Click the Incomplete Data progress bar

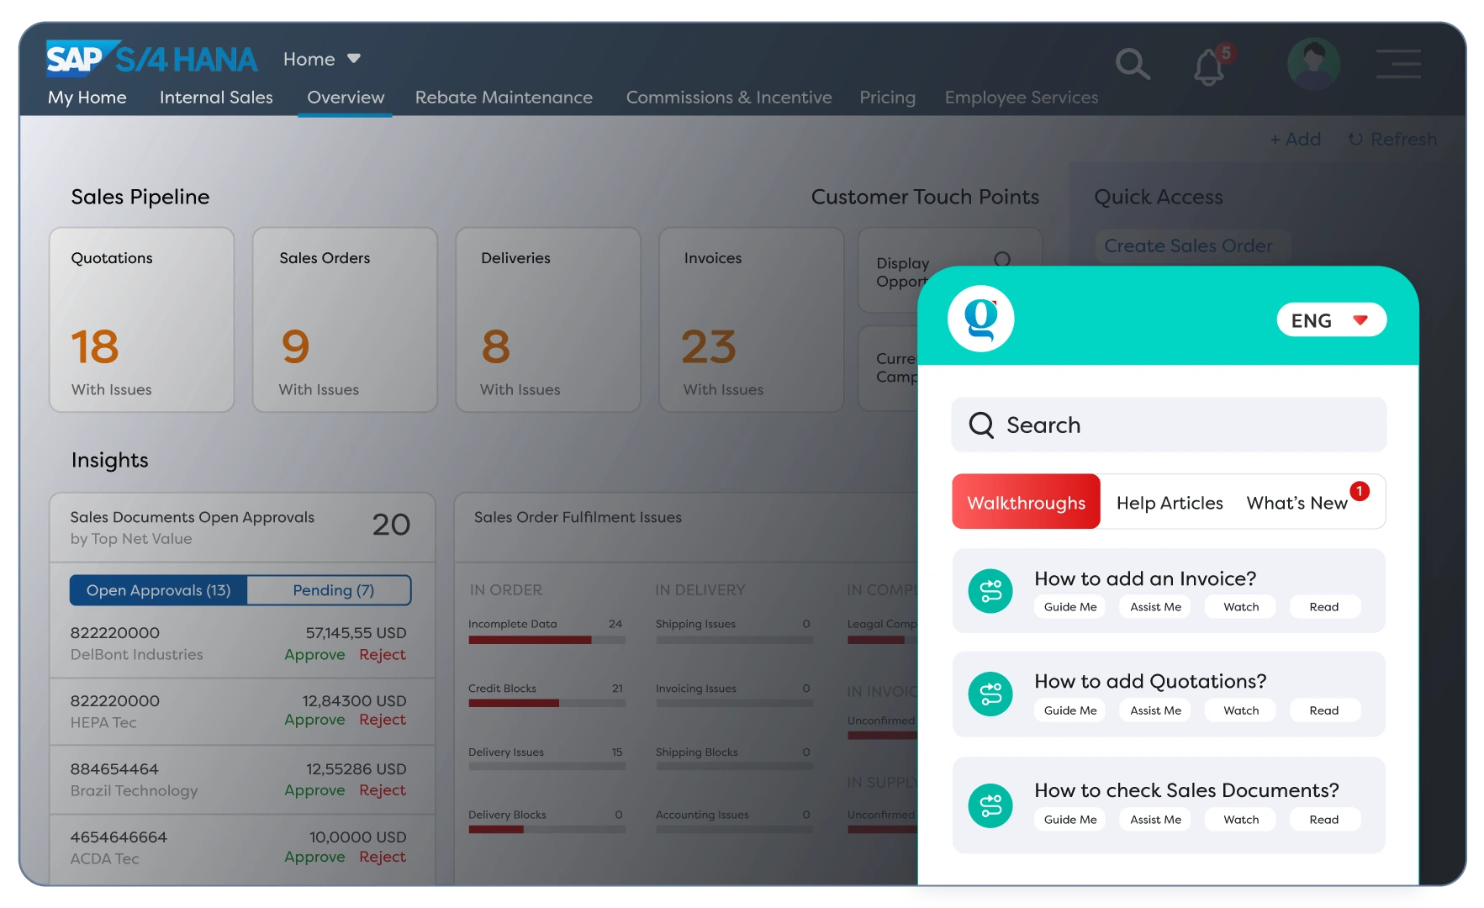(x=547, y=640)
